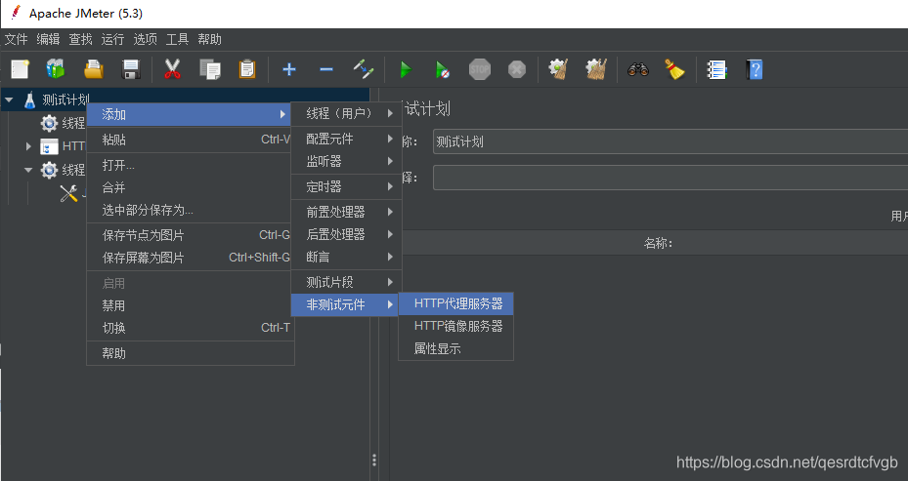The width and height of the screenshot is (908, 481).
Task: Choose 帮助 at bottom of context menu
Action: click(x=191, y=353)
